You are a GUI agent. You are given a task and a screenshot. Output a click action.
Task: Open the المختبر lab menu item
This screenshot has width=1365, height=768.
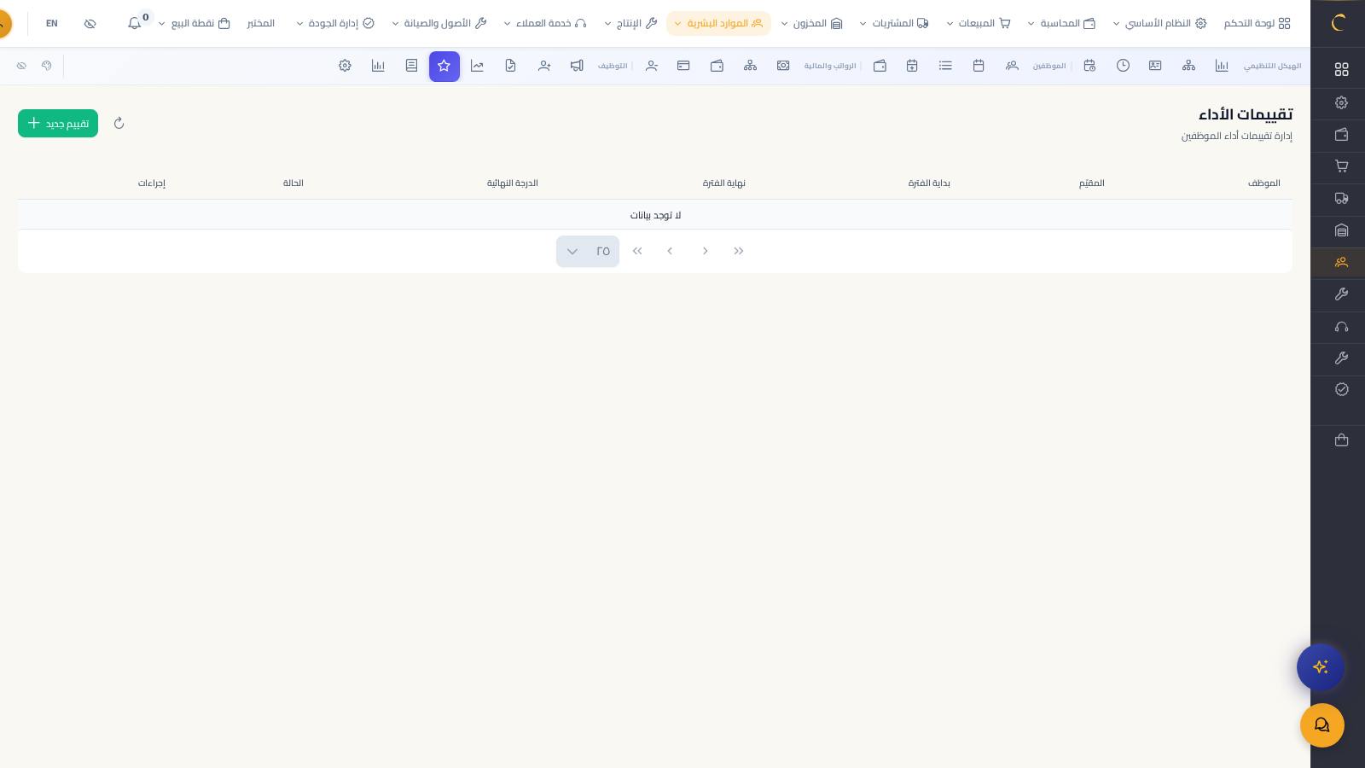coord(260,24)
